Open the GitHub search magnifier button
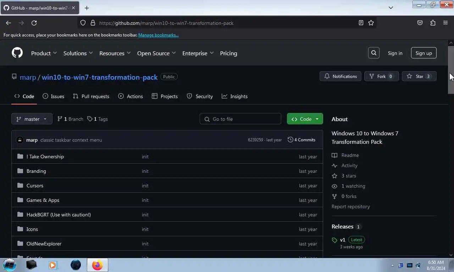The image size is (454, 272). [374, 53]
